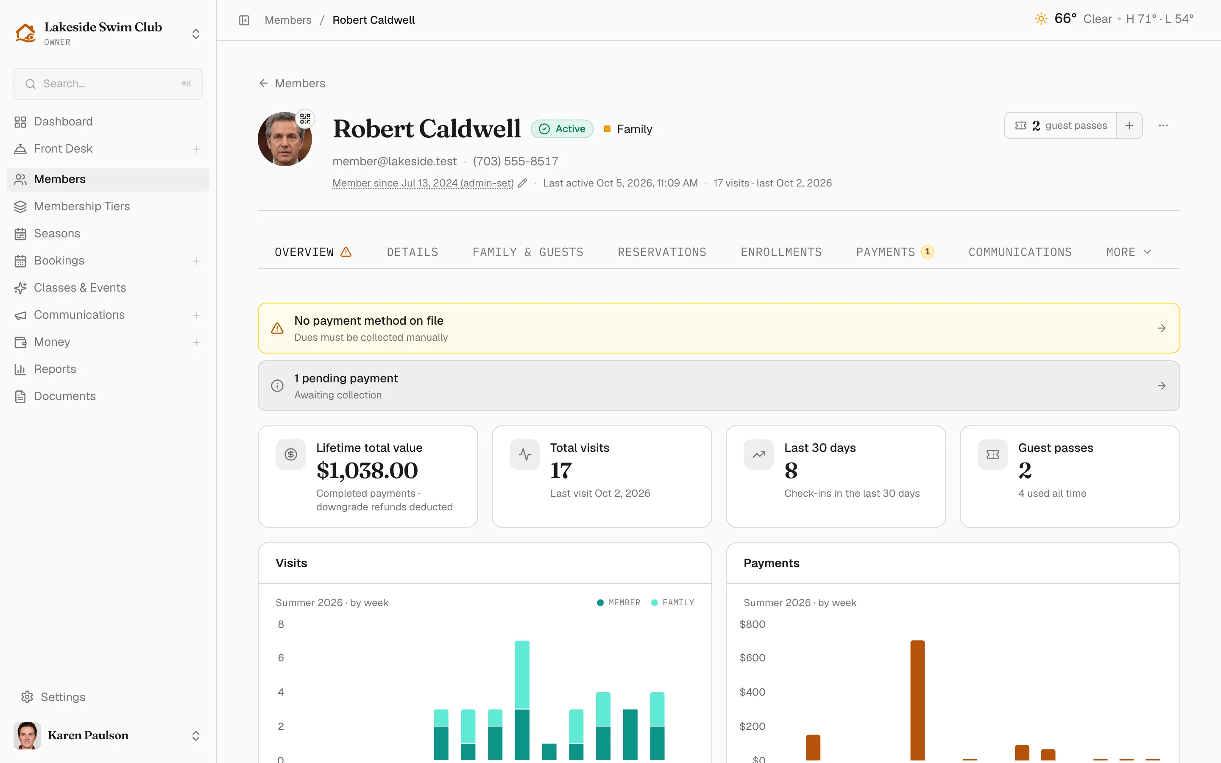The width and height of the screenshot is (1221, 763).
Task: Select the OVERVIEW tab
Action: coord(313,252)
